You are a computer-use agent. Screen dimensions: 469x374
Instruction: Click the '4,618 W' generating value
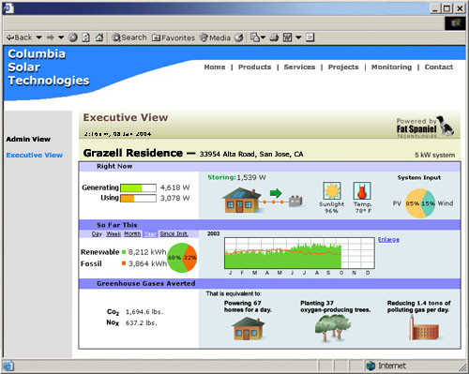click(174, 187)
